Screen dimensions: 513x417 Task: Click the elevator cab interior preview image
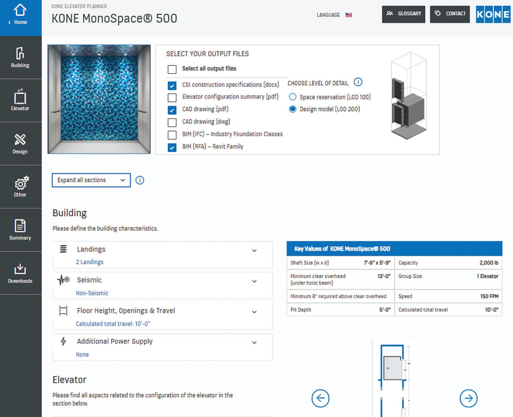(x=99, y=99)
